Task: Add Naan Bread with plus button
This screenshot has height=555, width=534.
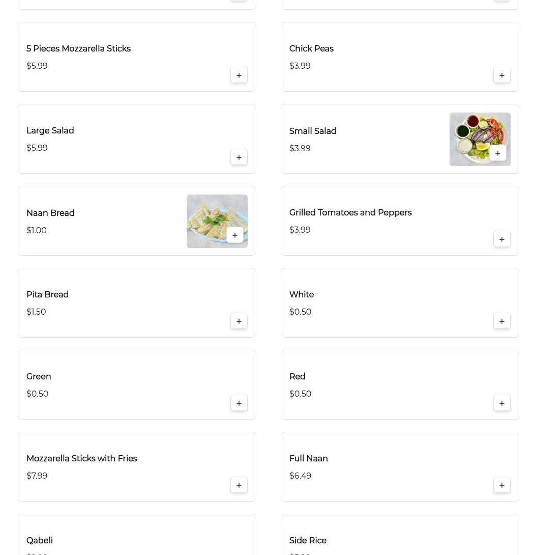Action: (x=234, y=235)
